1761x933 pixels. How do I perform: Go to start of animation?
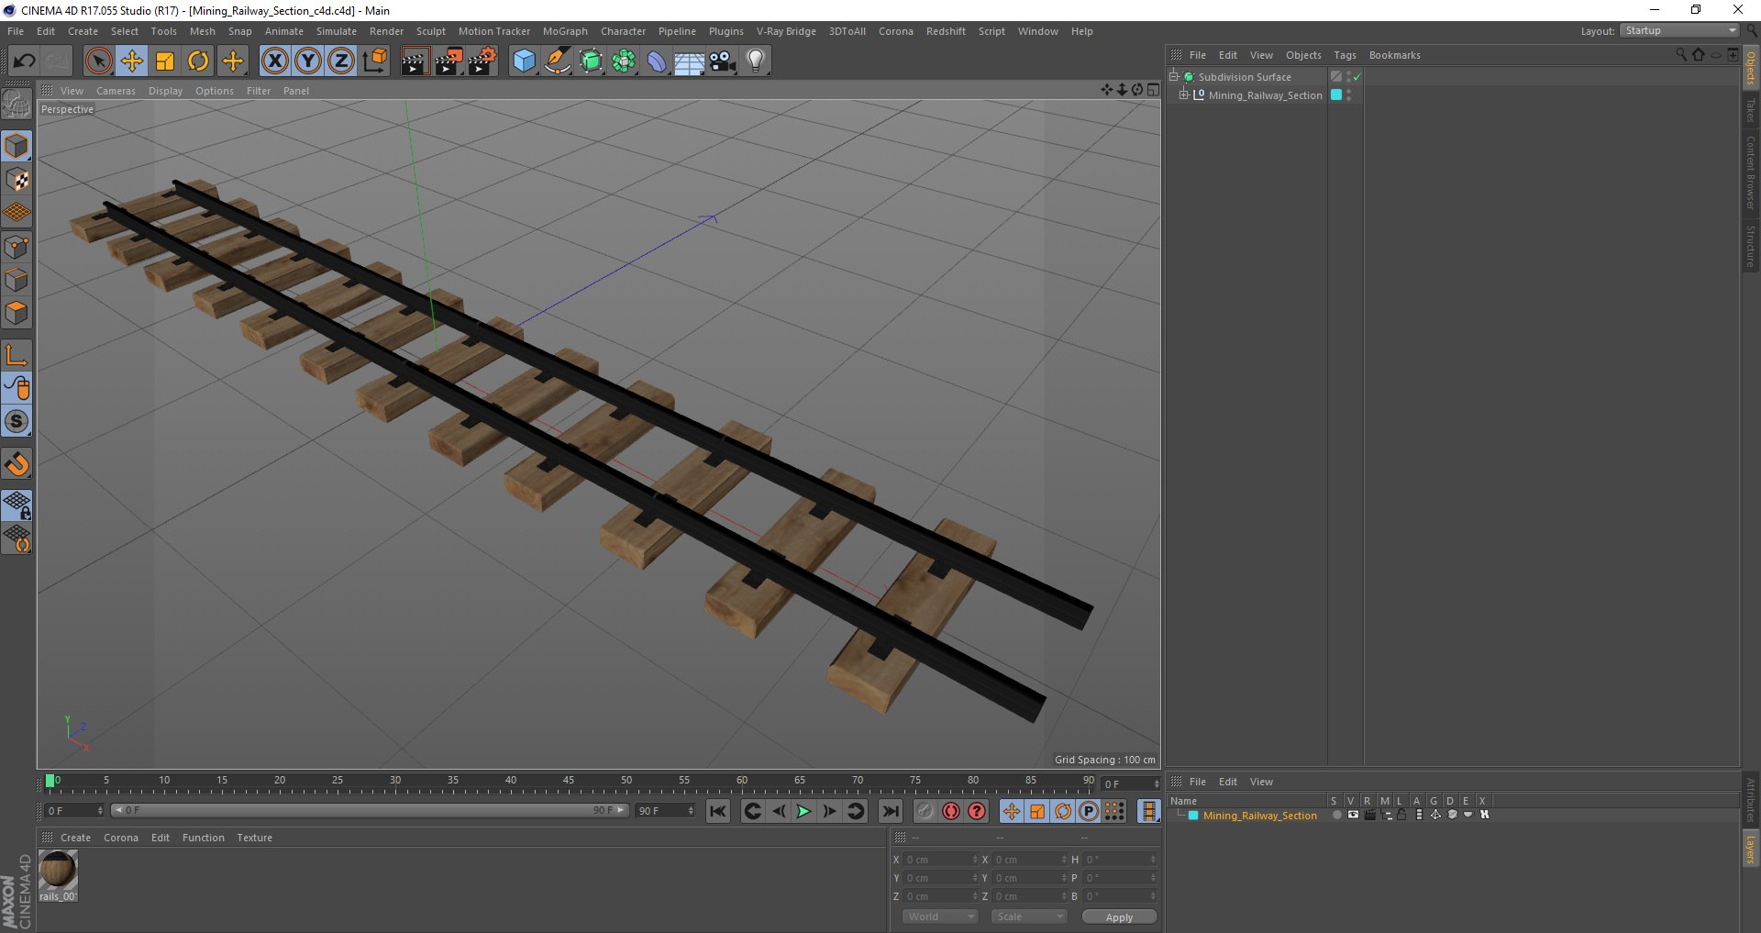tap(718, 811)
